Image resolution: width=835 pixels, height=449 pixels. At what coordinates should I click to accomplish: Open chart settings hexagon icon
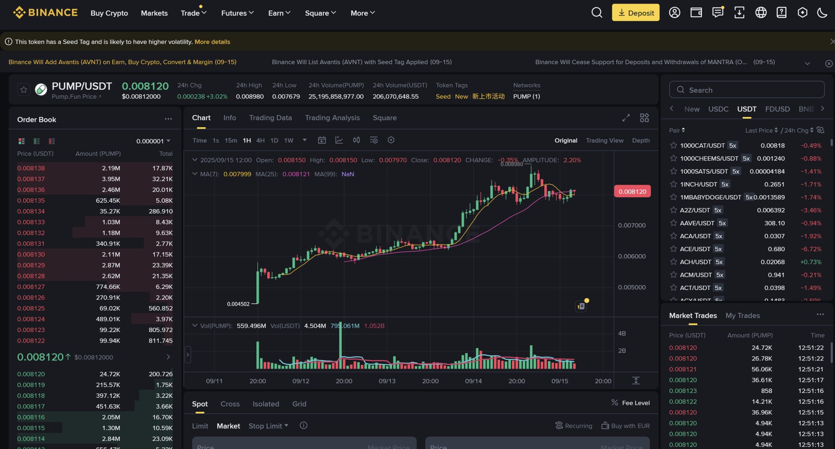(391, 140)
